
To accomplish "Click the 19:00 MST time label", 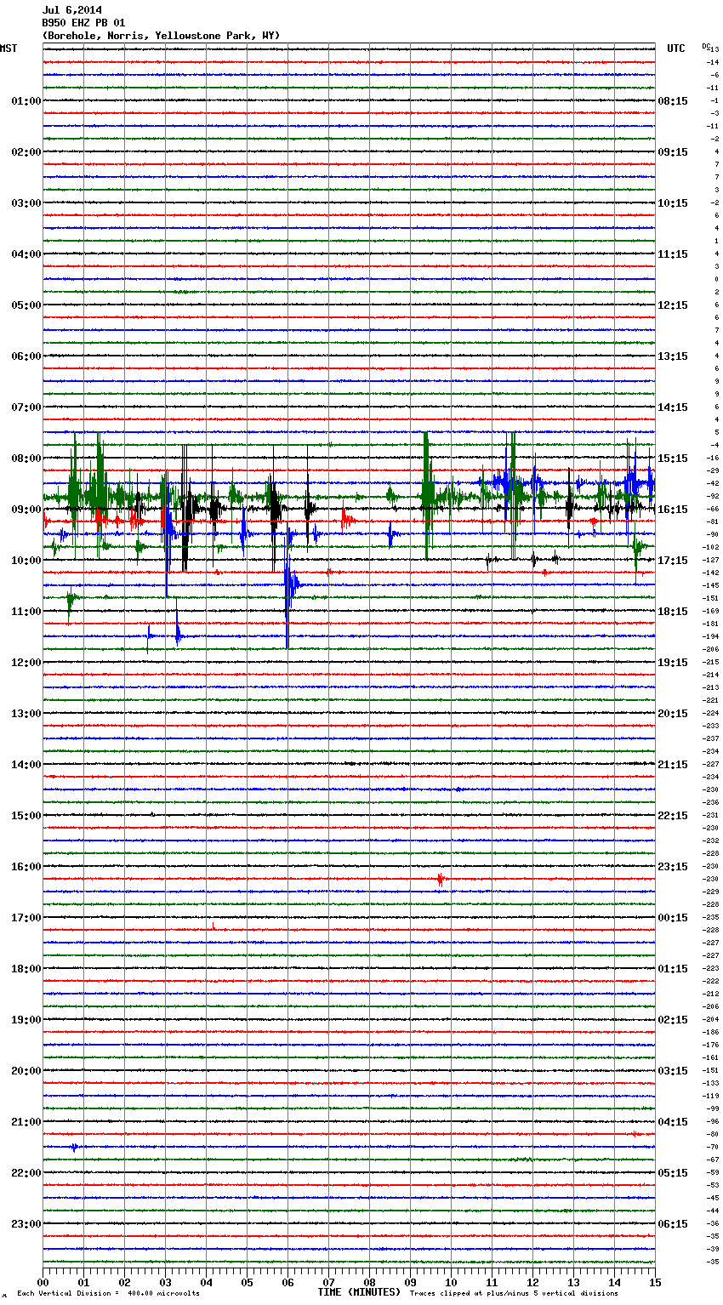I will (26, 1020).
